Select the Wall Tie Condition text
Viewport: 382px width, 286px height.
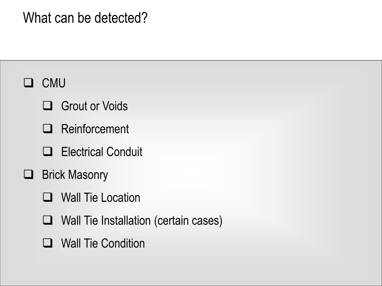click(x=103, y=243)
